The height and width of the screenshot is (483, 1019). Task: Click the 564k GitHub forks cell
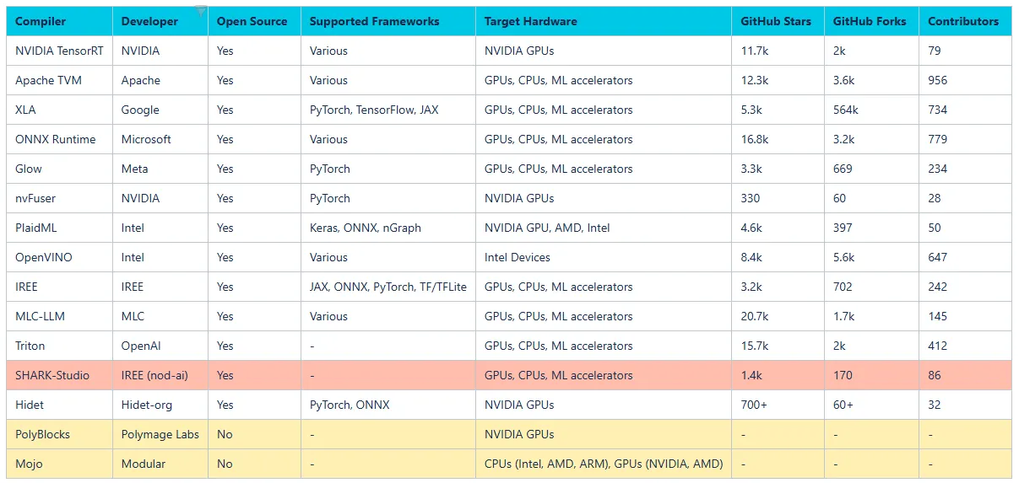click(x=872, y=110)
